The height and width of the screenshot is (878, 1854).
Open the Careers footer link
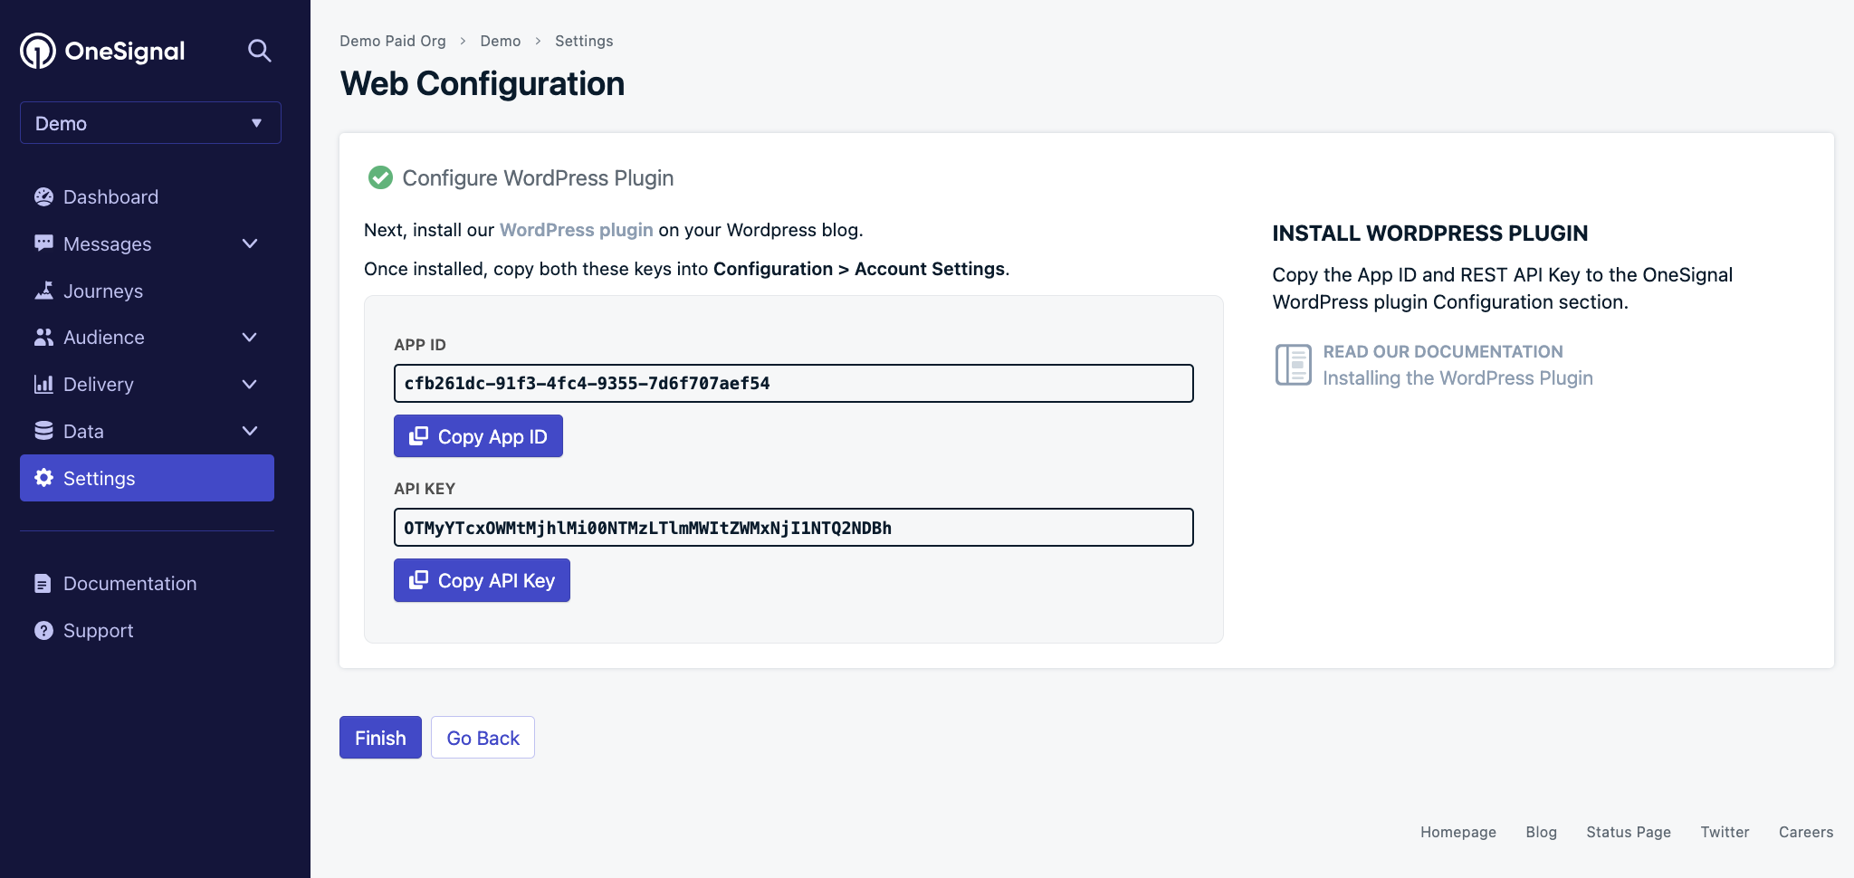coord(1805,832)
